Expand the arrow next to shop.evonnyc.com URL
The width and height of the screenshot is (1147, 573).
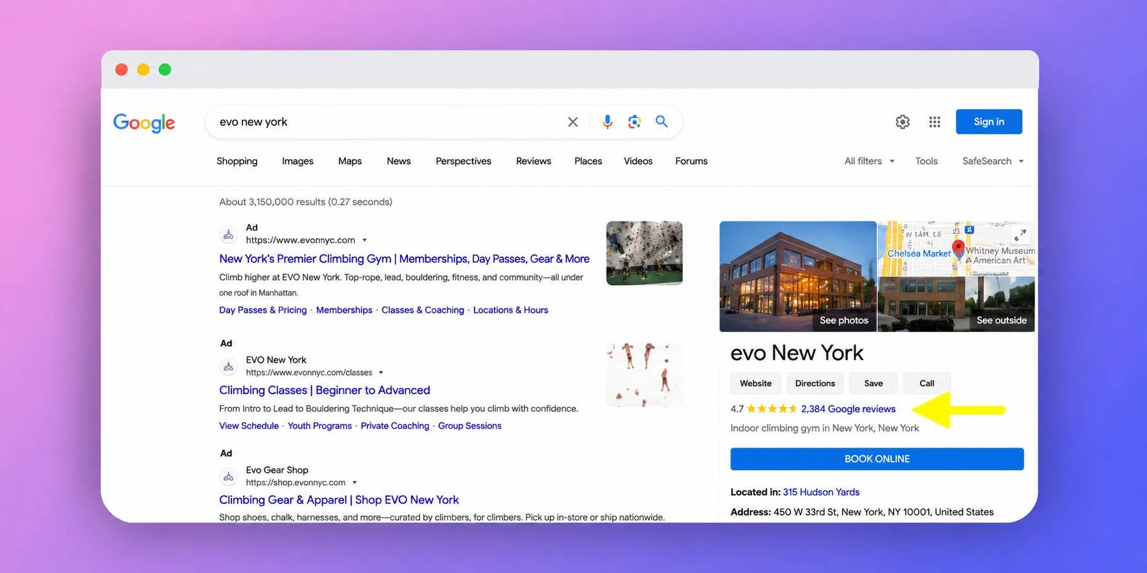pos(354,483)
